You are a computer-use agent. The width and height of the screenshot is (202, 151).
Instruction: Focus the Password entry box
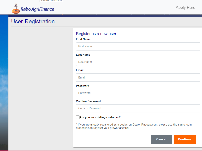pyautogui.click(x=138, y=93)
